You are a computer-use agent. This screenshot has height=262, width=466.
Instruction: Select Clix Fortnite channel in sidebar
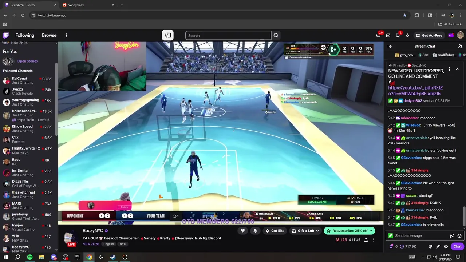tap(29, 140)
